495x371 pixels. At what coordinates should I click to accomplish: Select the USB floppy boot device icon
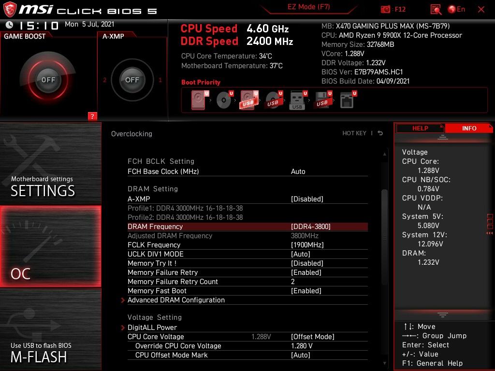click(322, 100)
